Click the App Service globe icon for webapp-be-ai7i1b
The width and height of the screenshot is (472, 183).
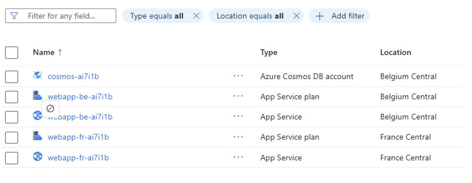37,115
